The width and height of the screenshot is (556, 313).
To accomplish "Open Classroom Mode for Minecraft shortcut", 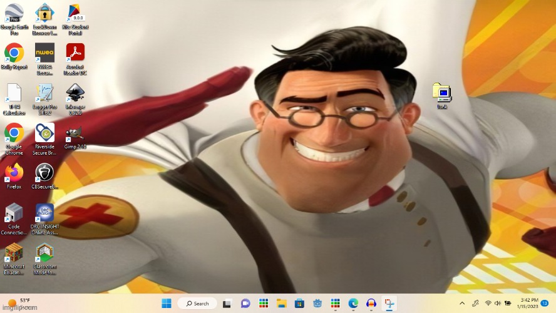I will coord(44,259).
